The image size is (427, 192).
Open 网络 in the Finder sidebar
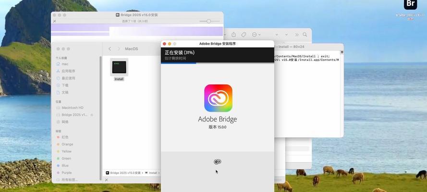62,122
